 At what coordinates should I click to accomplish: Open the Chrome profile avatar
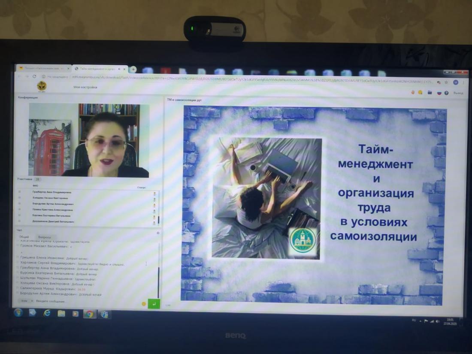point(456,82)
